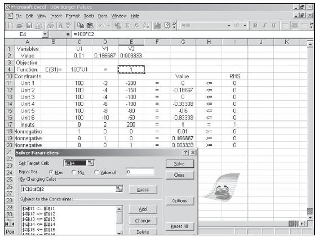Click the collapse-dialog icon in Set Target Cell
The height and width of the screenshot is (237, 319).
[x=90, y=163]
